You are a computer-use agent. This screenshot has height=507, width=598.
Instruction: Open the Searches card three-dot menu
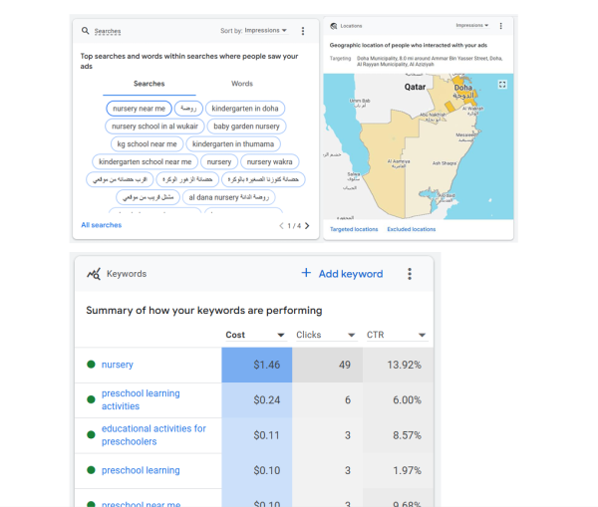[303, 31]
